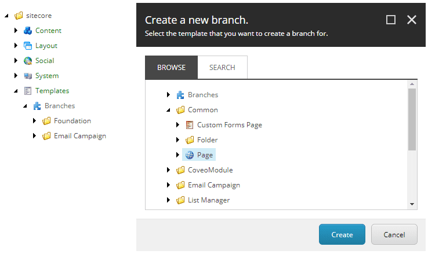Expand the Foundation folder node
The width and height of the screenshot is (428, 254).
tap(34, 120)
